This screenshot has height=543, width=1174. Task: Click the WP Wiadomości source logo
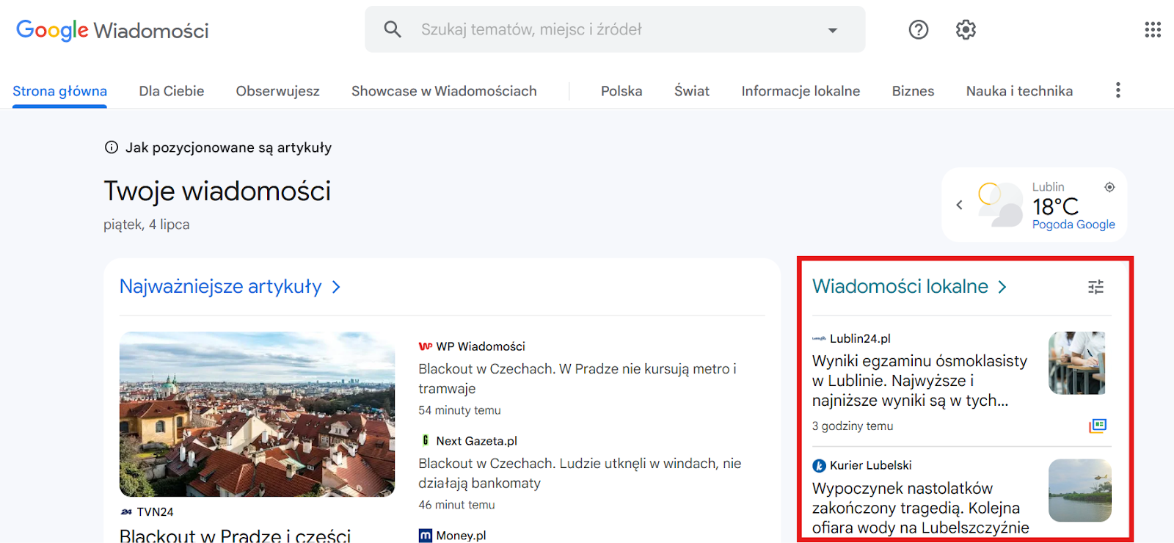(426, 346)
